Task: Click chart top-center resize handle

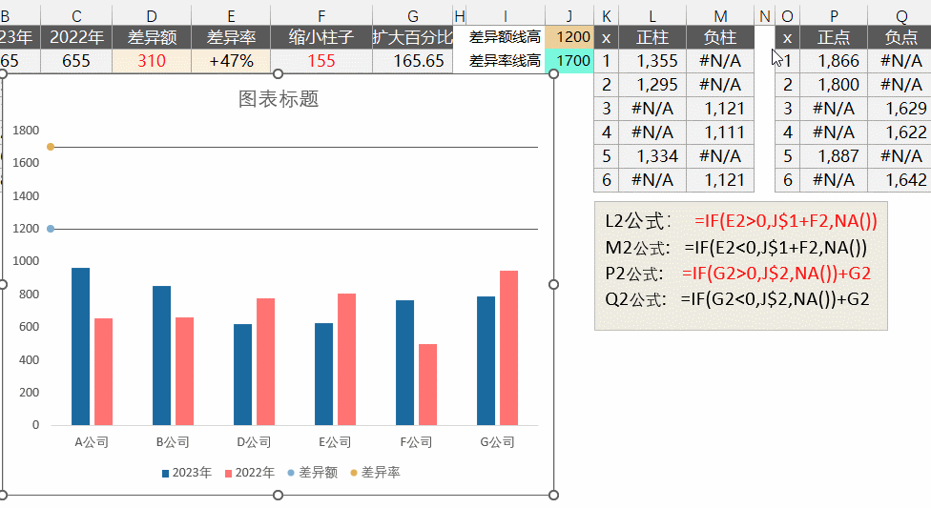Action: click(x=278, y=74)
